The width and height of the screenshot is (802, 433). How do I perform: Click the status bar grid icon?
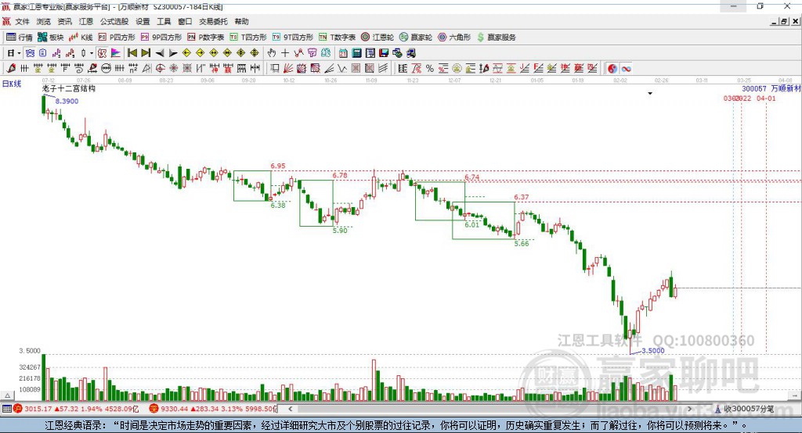point(6,409)
